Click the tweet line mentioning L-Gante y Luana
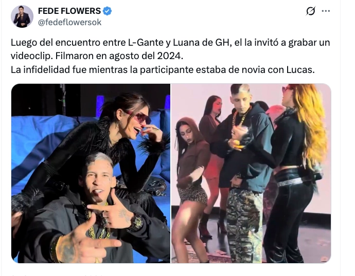The height and width of the screenshot is (276, 355). [x=170, y=43]
